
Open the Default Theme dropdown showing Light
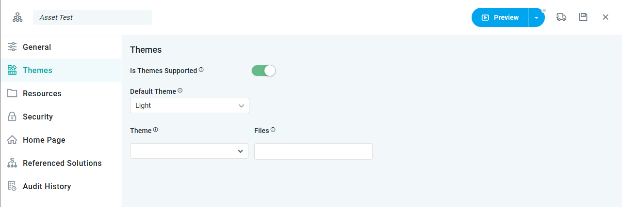point(189,105)
